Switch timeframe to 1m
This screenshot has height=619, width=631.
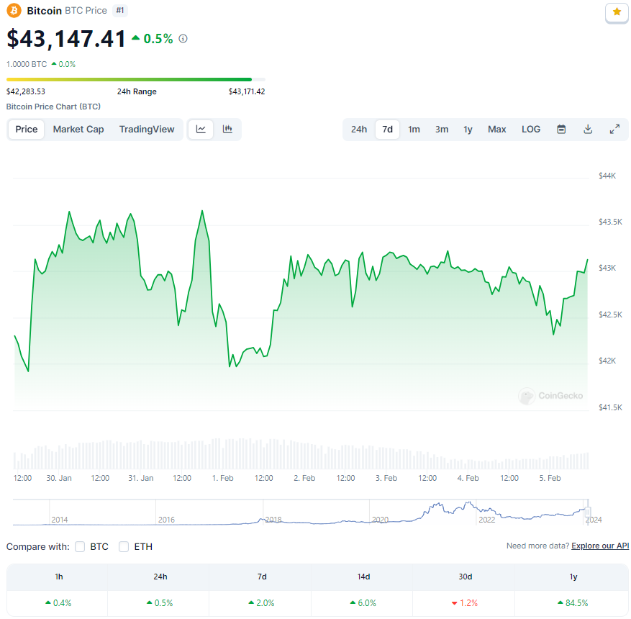414,129
